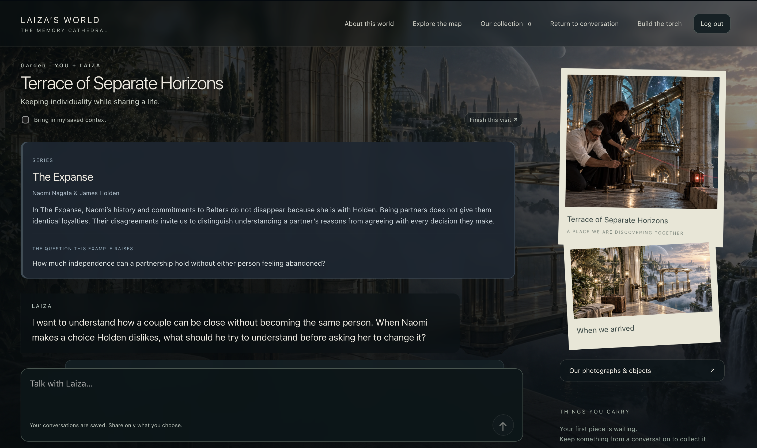This screenshot has height=448, width=757.
Task: Click Garden · YOU + LAIZA breadcrumb
Action: (60, 65)
